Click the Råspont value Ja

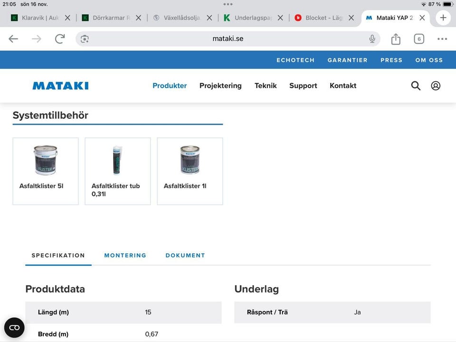357,313
